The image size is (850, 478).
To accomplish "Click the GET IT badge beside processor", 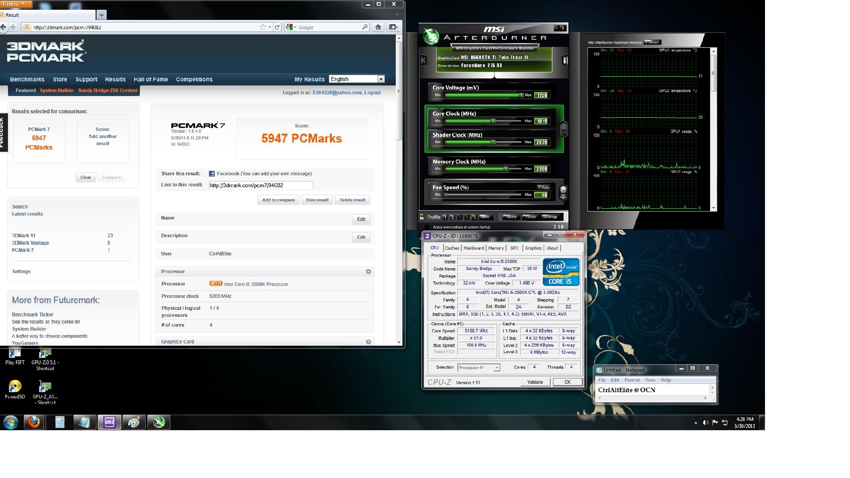I will [x=216, y=284].
